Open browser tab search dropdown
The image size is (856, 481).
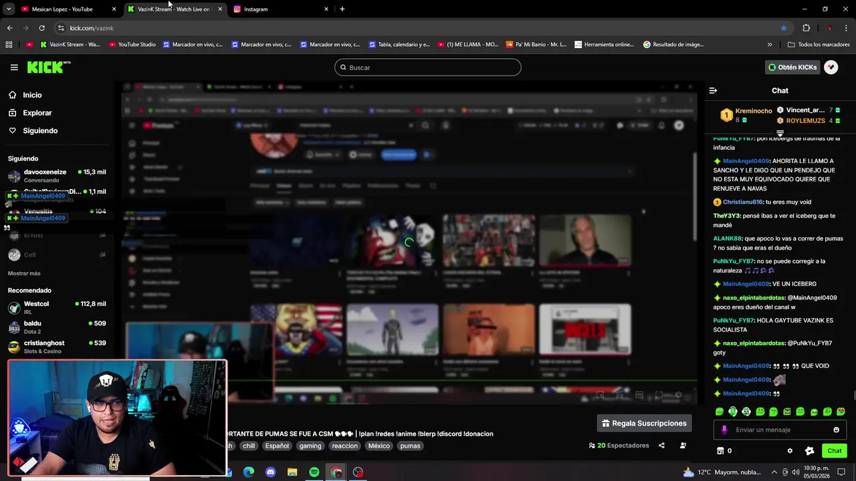tap(9, 9)
